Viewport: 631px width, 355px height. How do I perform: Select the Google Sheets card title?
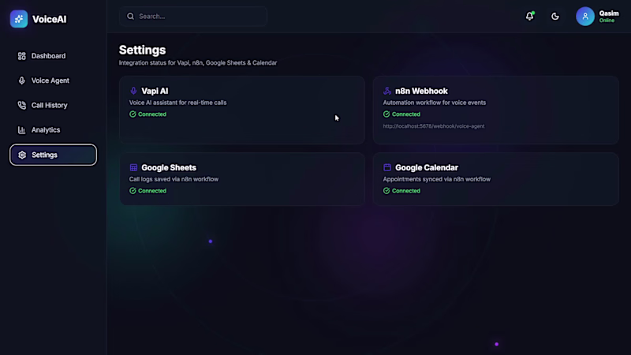click(x=169, y=167)
